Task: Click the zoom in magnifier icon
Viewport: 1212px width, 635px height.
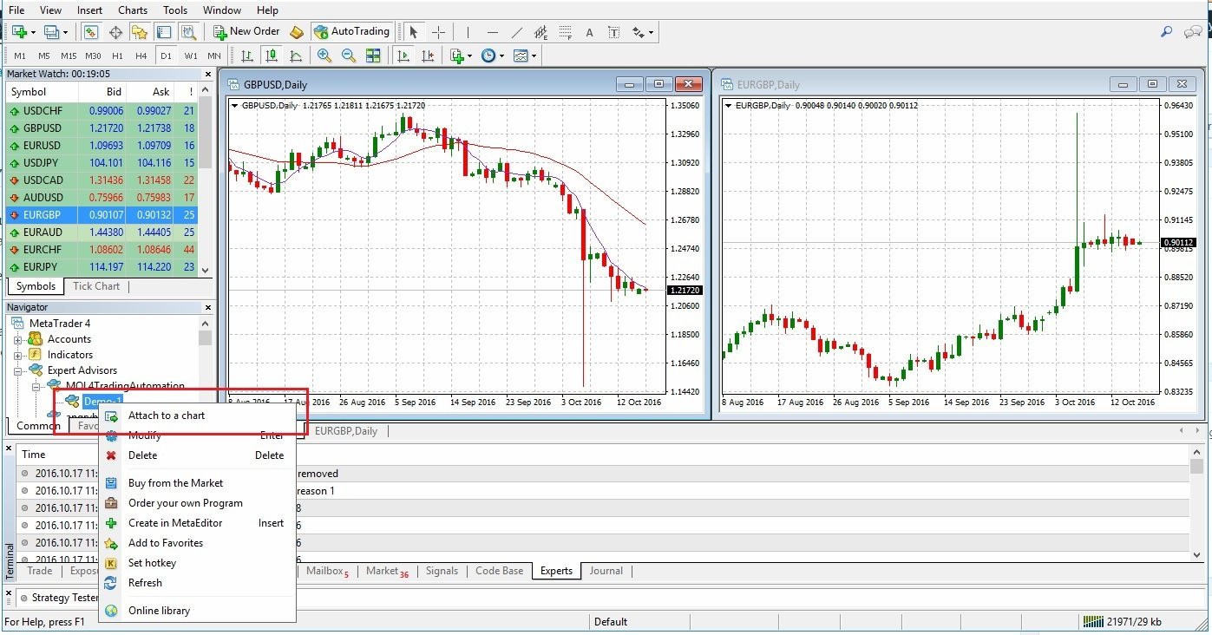Action: 324,56
